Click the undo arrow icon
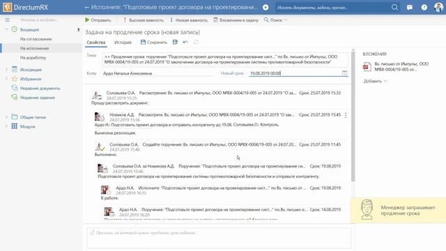The height and width of the screenshot is (251, 446). click(185, 42)
